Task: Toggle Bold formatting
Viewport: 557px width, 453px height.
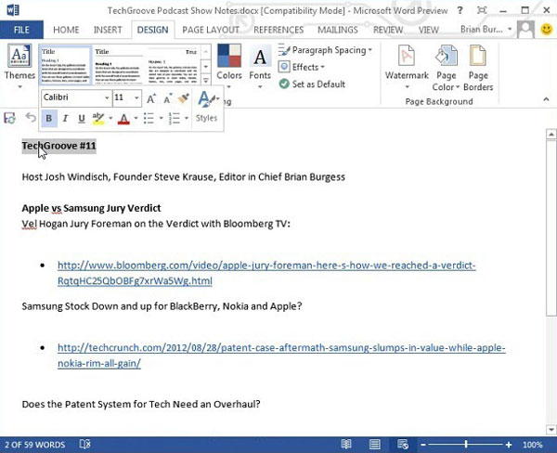Action: (49, 118)
